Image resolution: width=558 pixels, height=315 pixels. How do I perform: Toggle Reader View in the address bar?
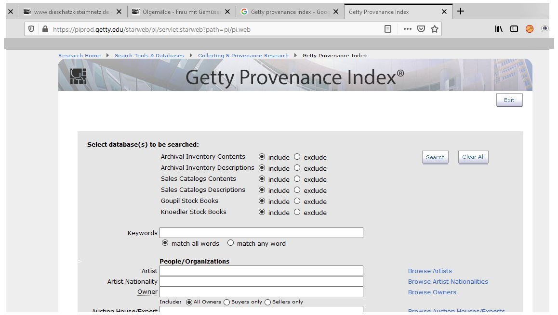point(387,29)
